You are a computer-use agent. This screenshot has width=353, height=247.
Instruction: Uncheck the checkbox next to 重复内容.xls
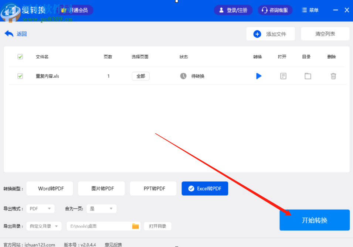tap(20, 76)
